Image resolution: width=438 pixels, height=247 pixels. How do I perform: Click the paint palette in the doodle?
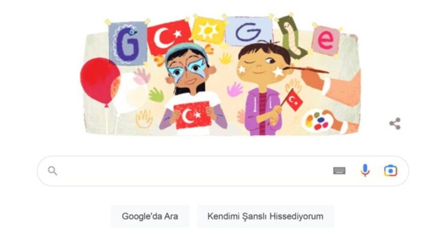(318, 120)
